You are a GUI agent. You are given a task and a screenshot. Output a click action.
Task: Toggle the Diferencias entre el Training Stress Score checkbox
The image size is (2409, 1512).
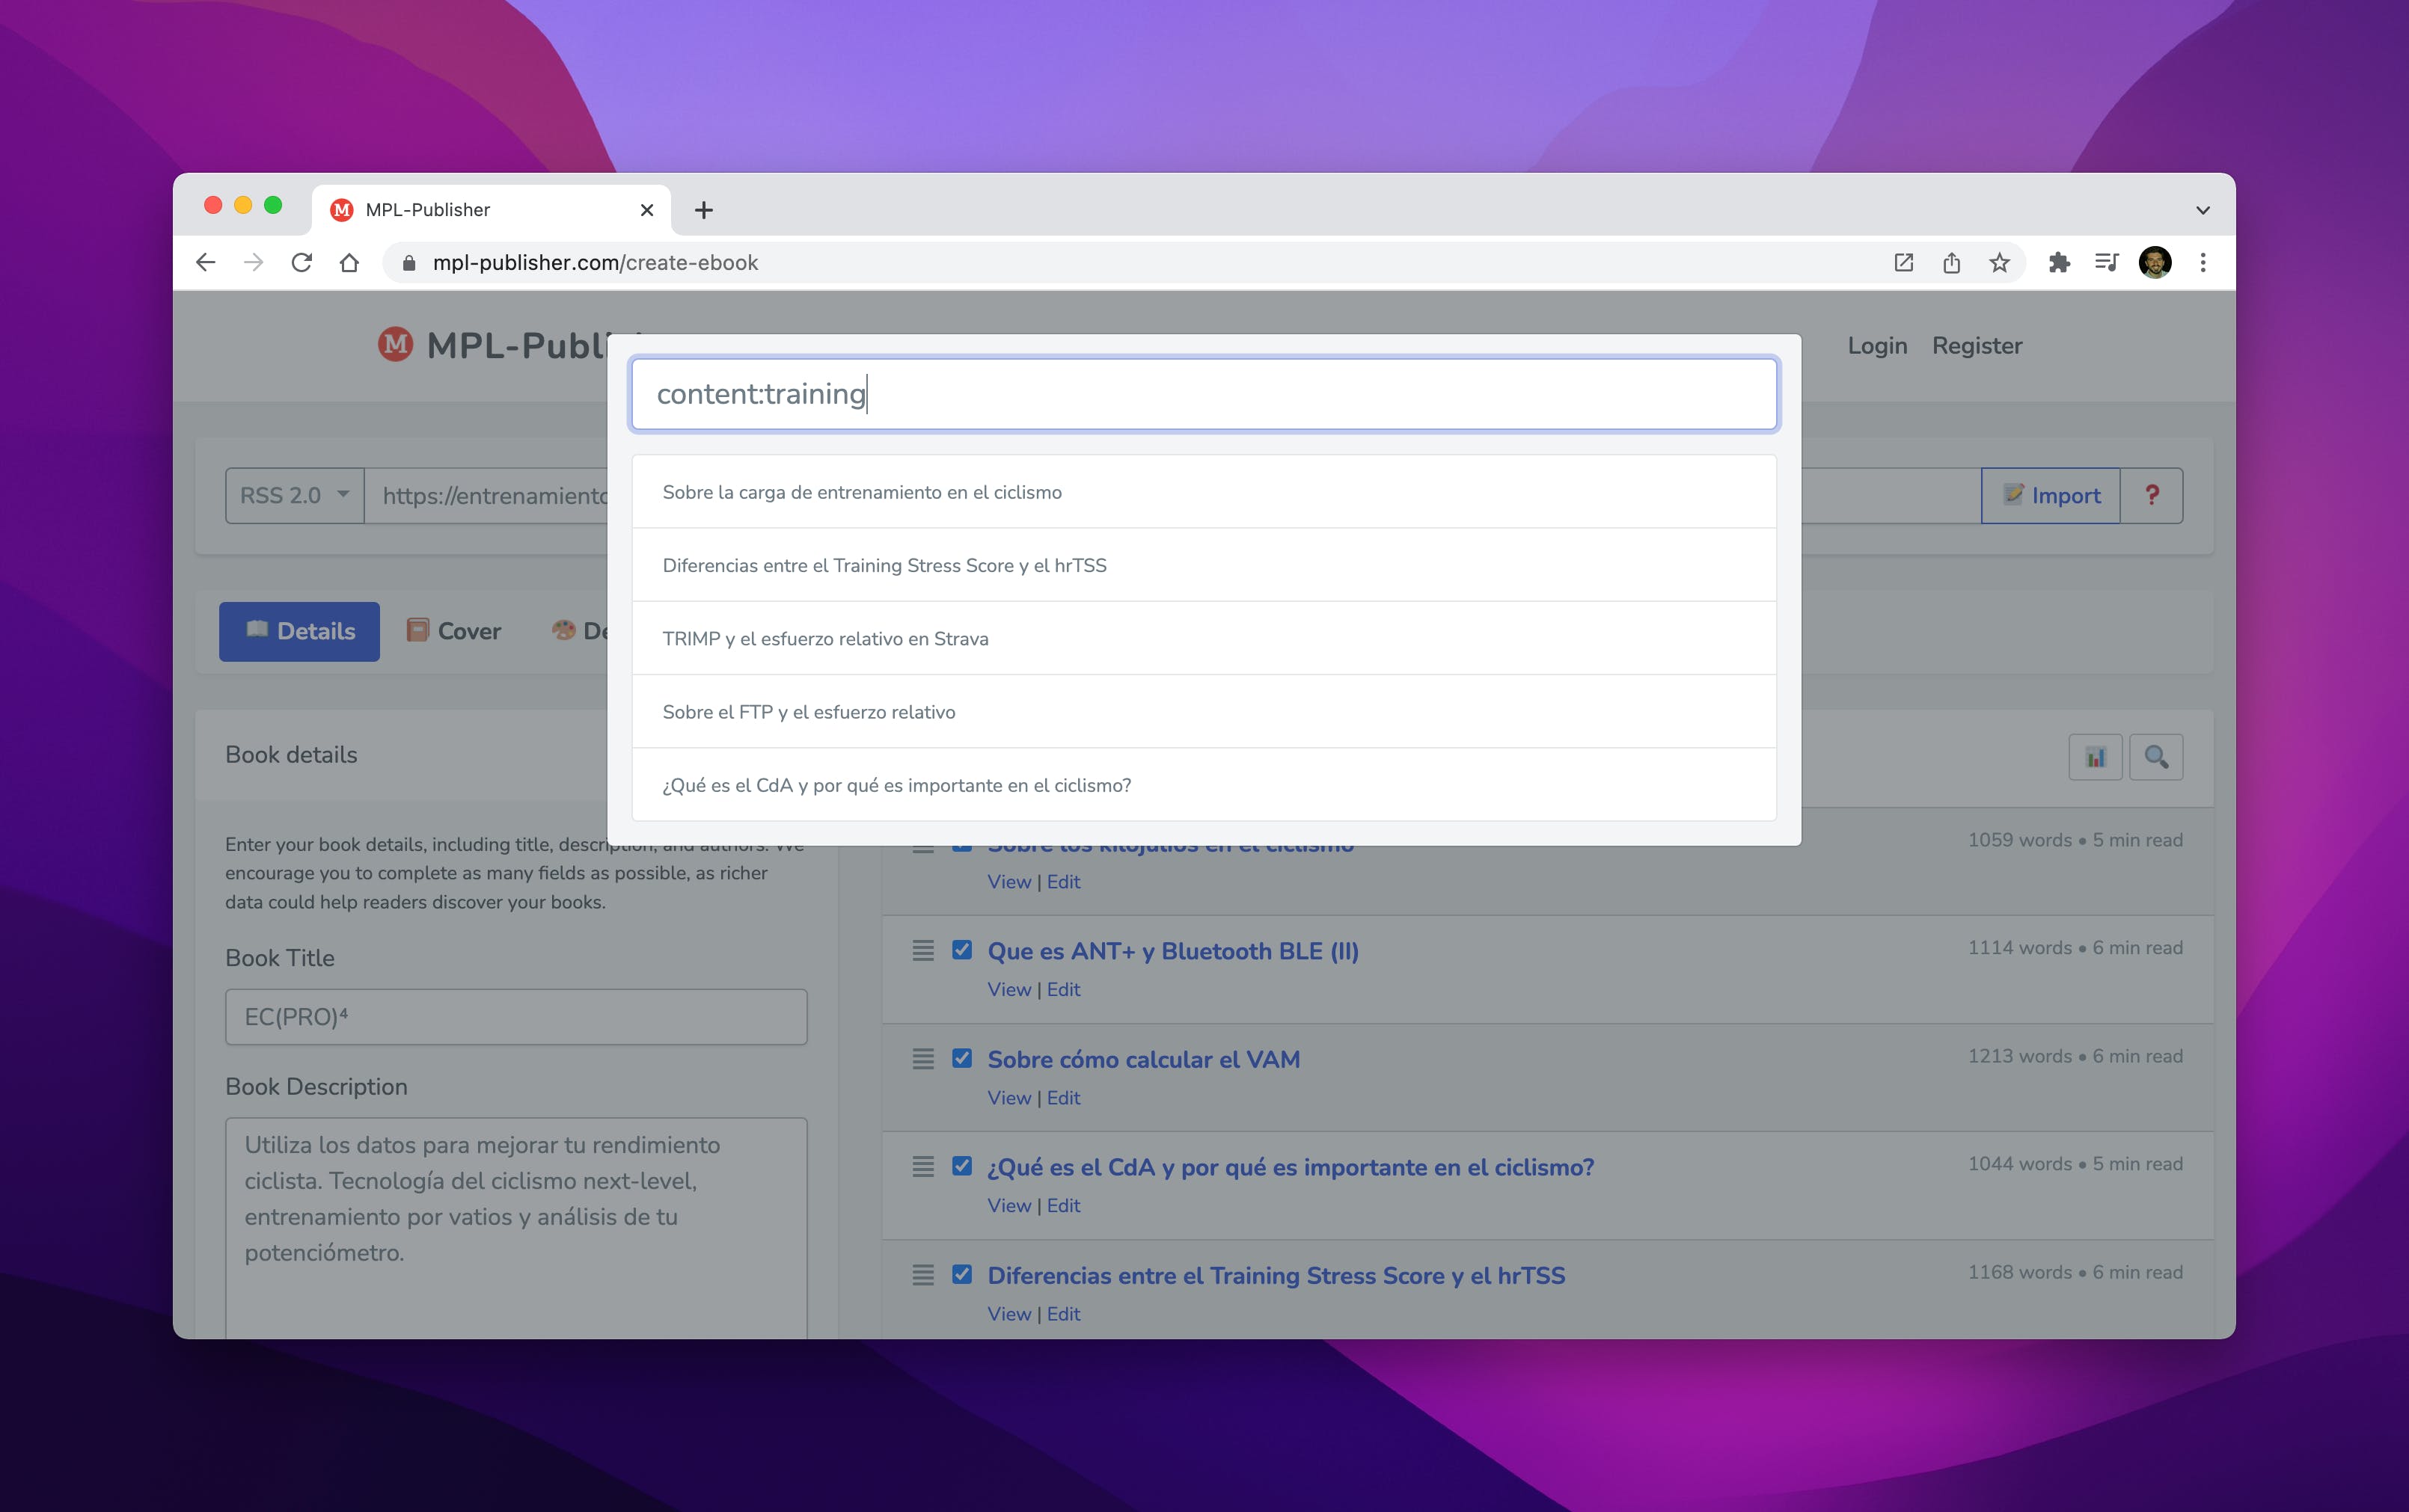point(961,1274)
